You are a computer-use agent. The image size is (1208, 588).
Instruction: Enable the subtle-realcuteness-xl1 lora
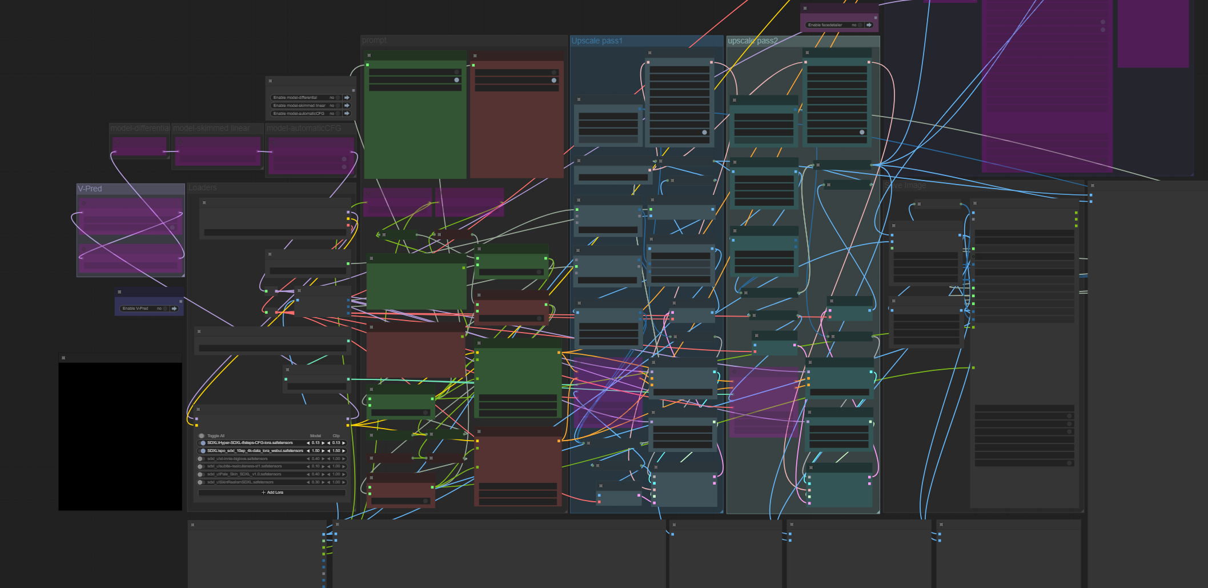tap(200, 466)
